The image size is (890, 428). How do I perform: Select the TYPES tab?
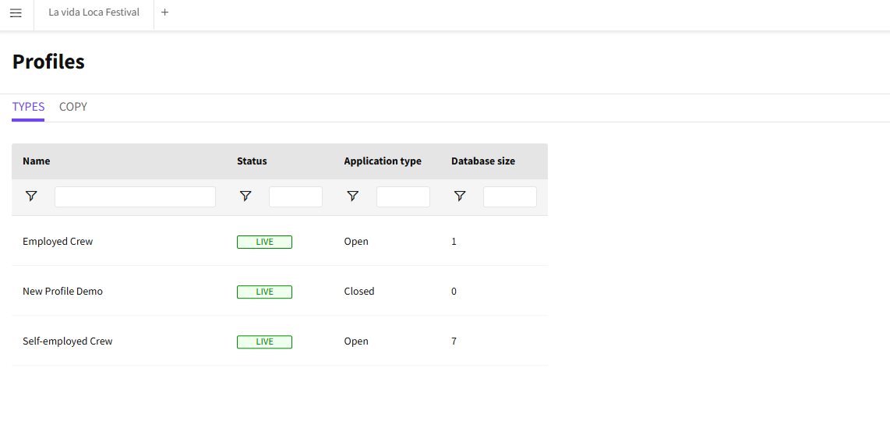28,108
